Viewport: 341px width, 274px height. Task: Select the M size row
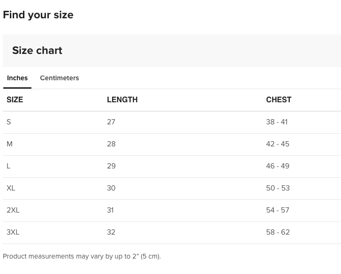click(x=9, y=144)
